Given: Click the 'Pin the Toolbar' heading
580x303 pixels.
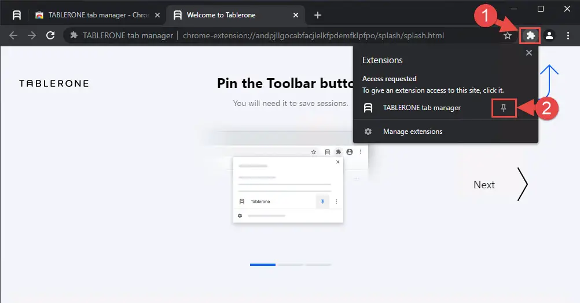Looking at the screenshot, I should coord(285,83).
